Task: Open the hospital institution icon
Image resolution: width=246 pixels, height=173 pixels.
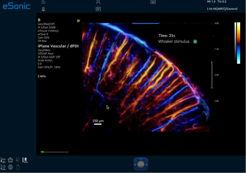Action: pyautogui.click(x=43, y=2)
